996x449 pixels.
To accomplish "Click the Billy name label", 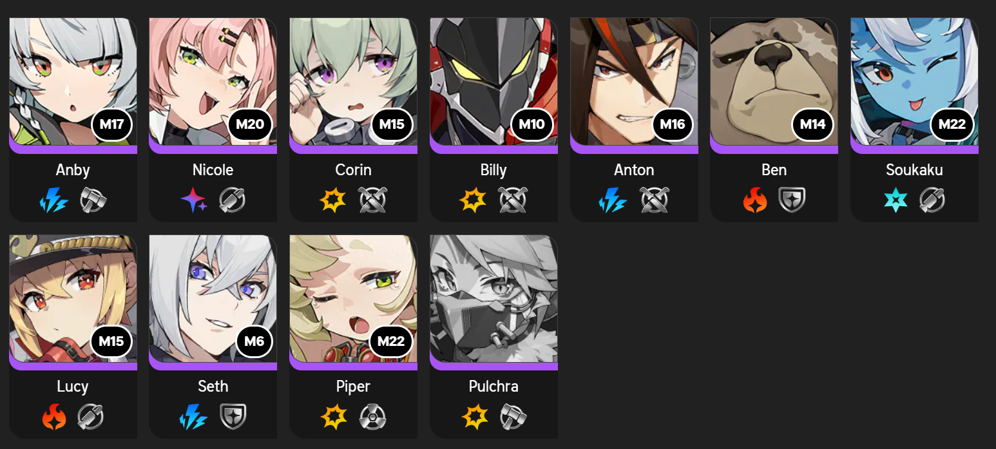I will [493, 170].
